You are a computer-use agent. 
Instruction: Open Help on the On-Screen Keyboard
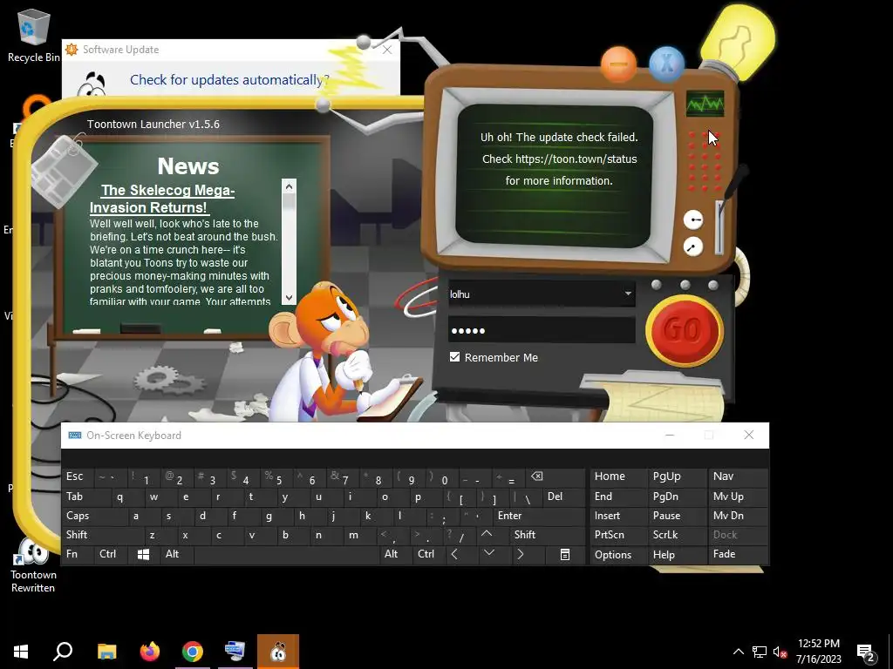point(678,554)
